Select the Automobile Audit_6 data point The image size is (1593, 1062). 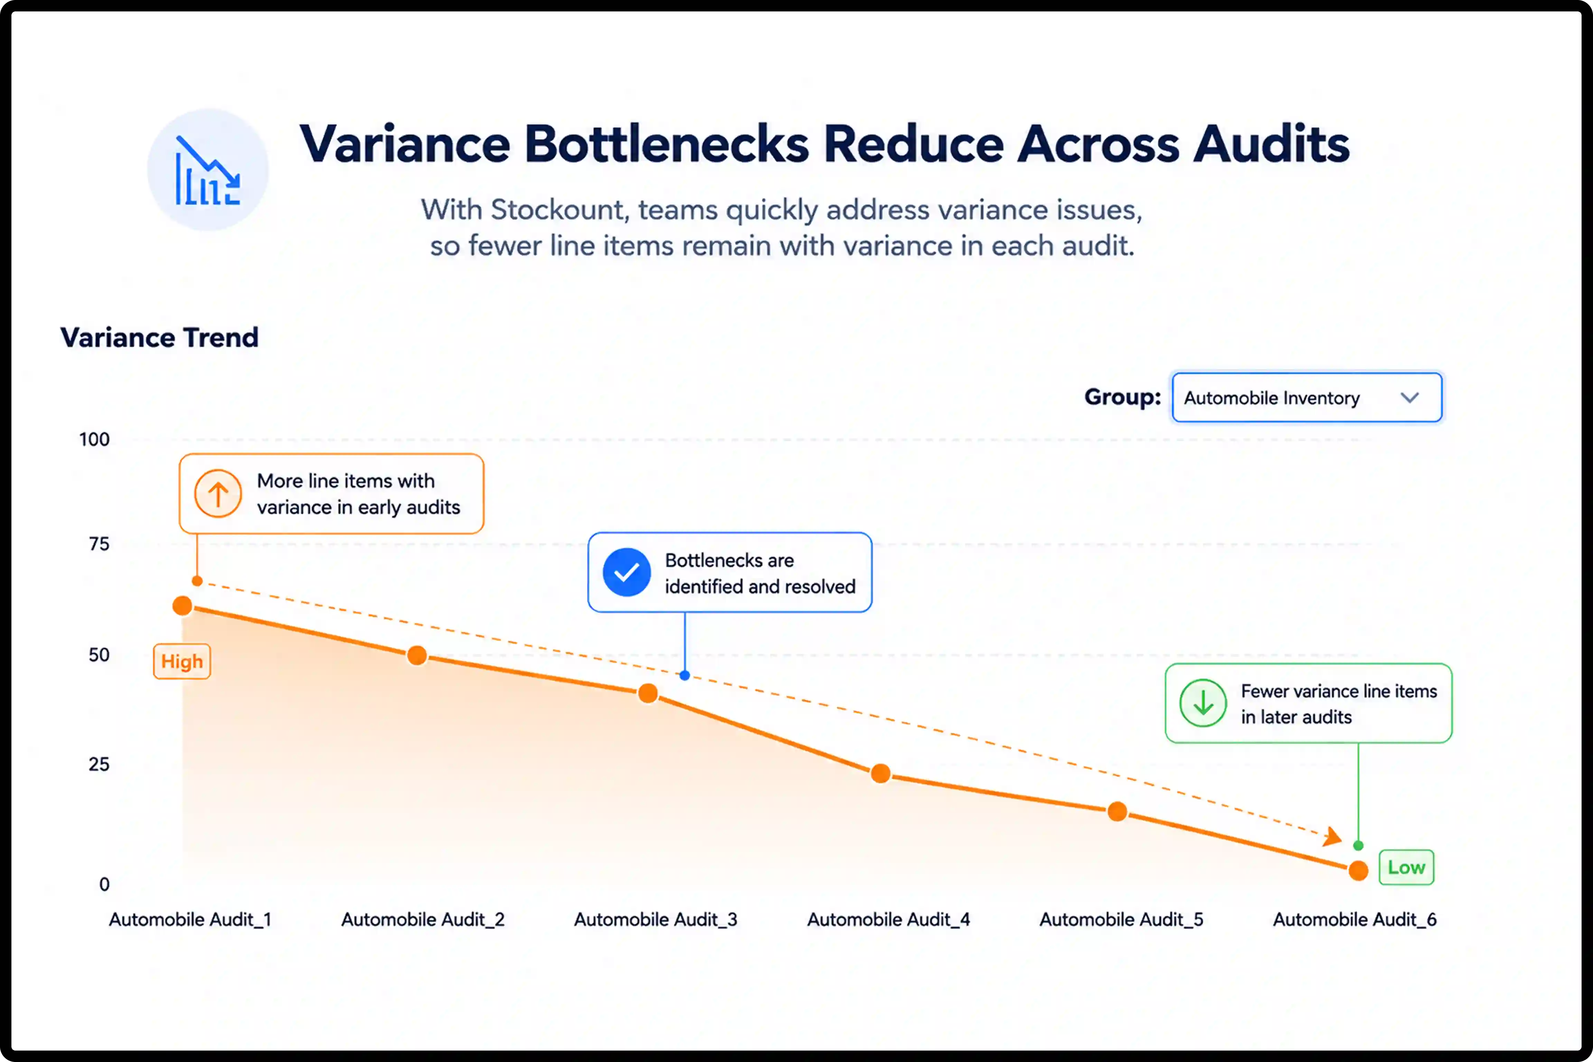(x=1358, y=871)
